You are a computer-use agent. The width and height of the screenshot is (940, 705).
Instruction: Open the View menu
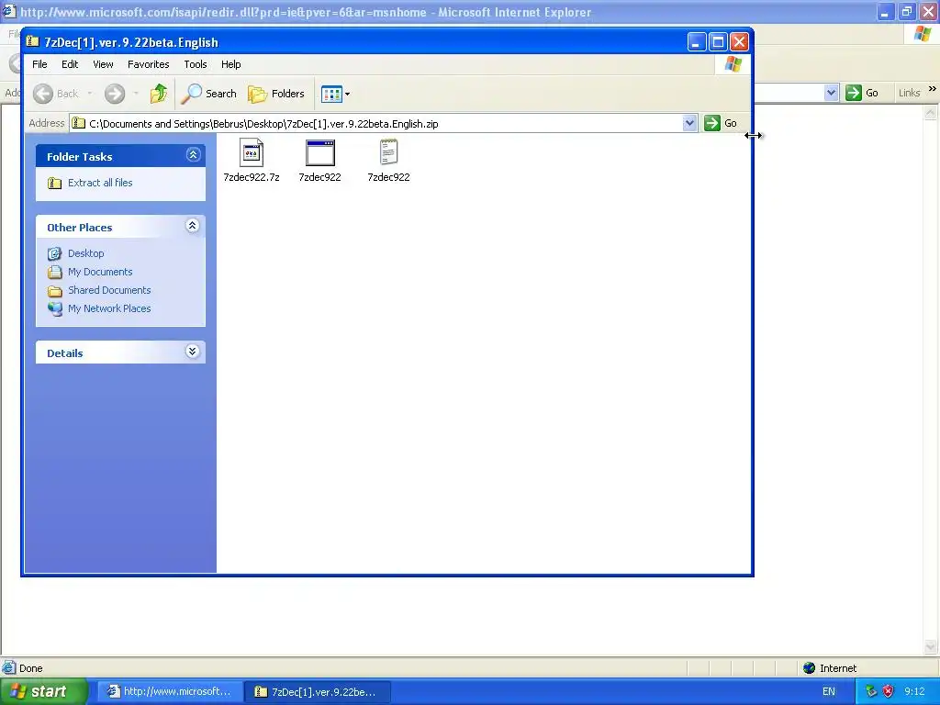click(103, 64)
